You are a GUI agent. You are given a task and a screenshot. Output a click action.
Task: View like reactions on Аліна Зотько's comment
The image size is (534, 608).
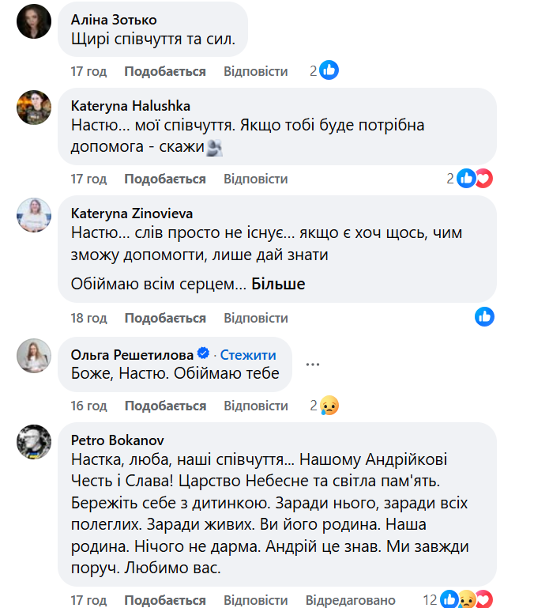click(x=329, y=71)
